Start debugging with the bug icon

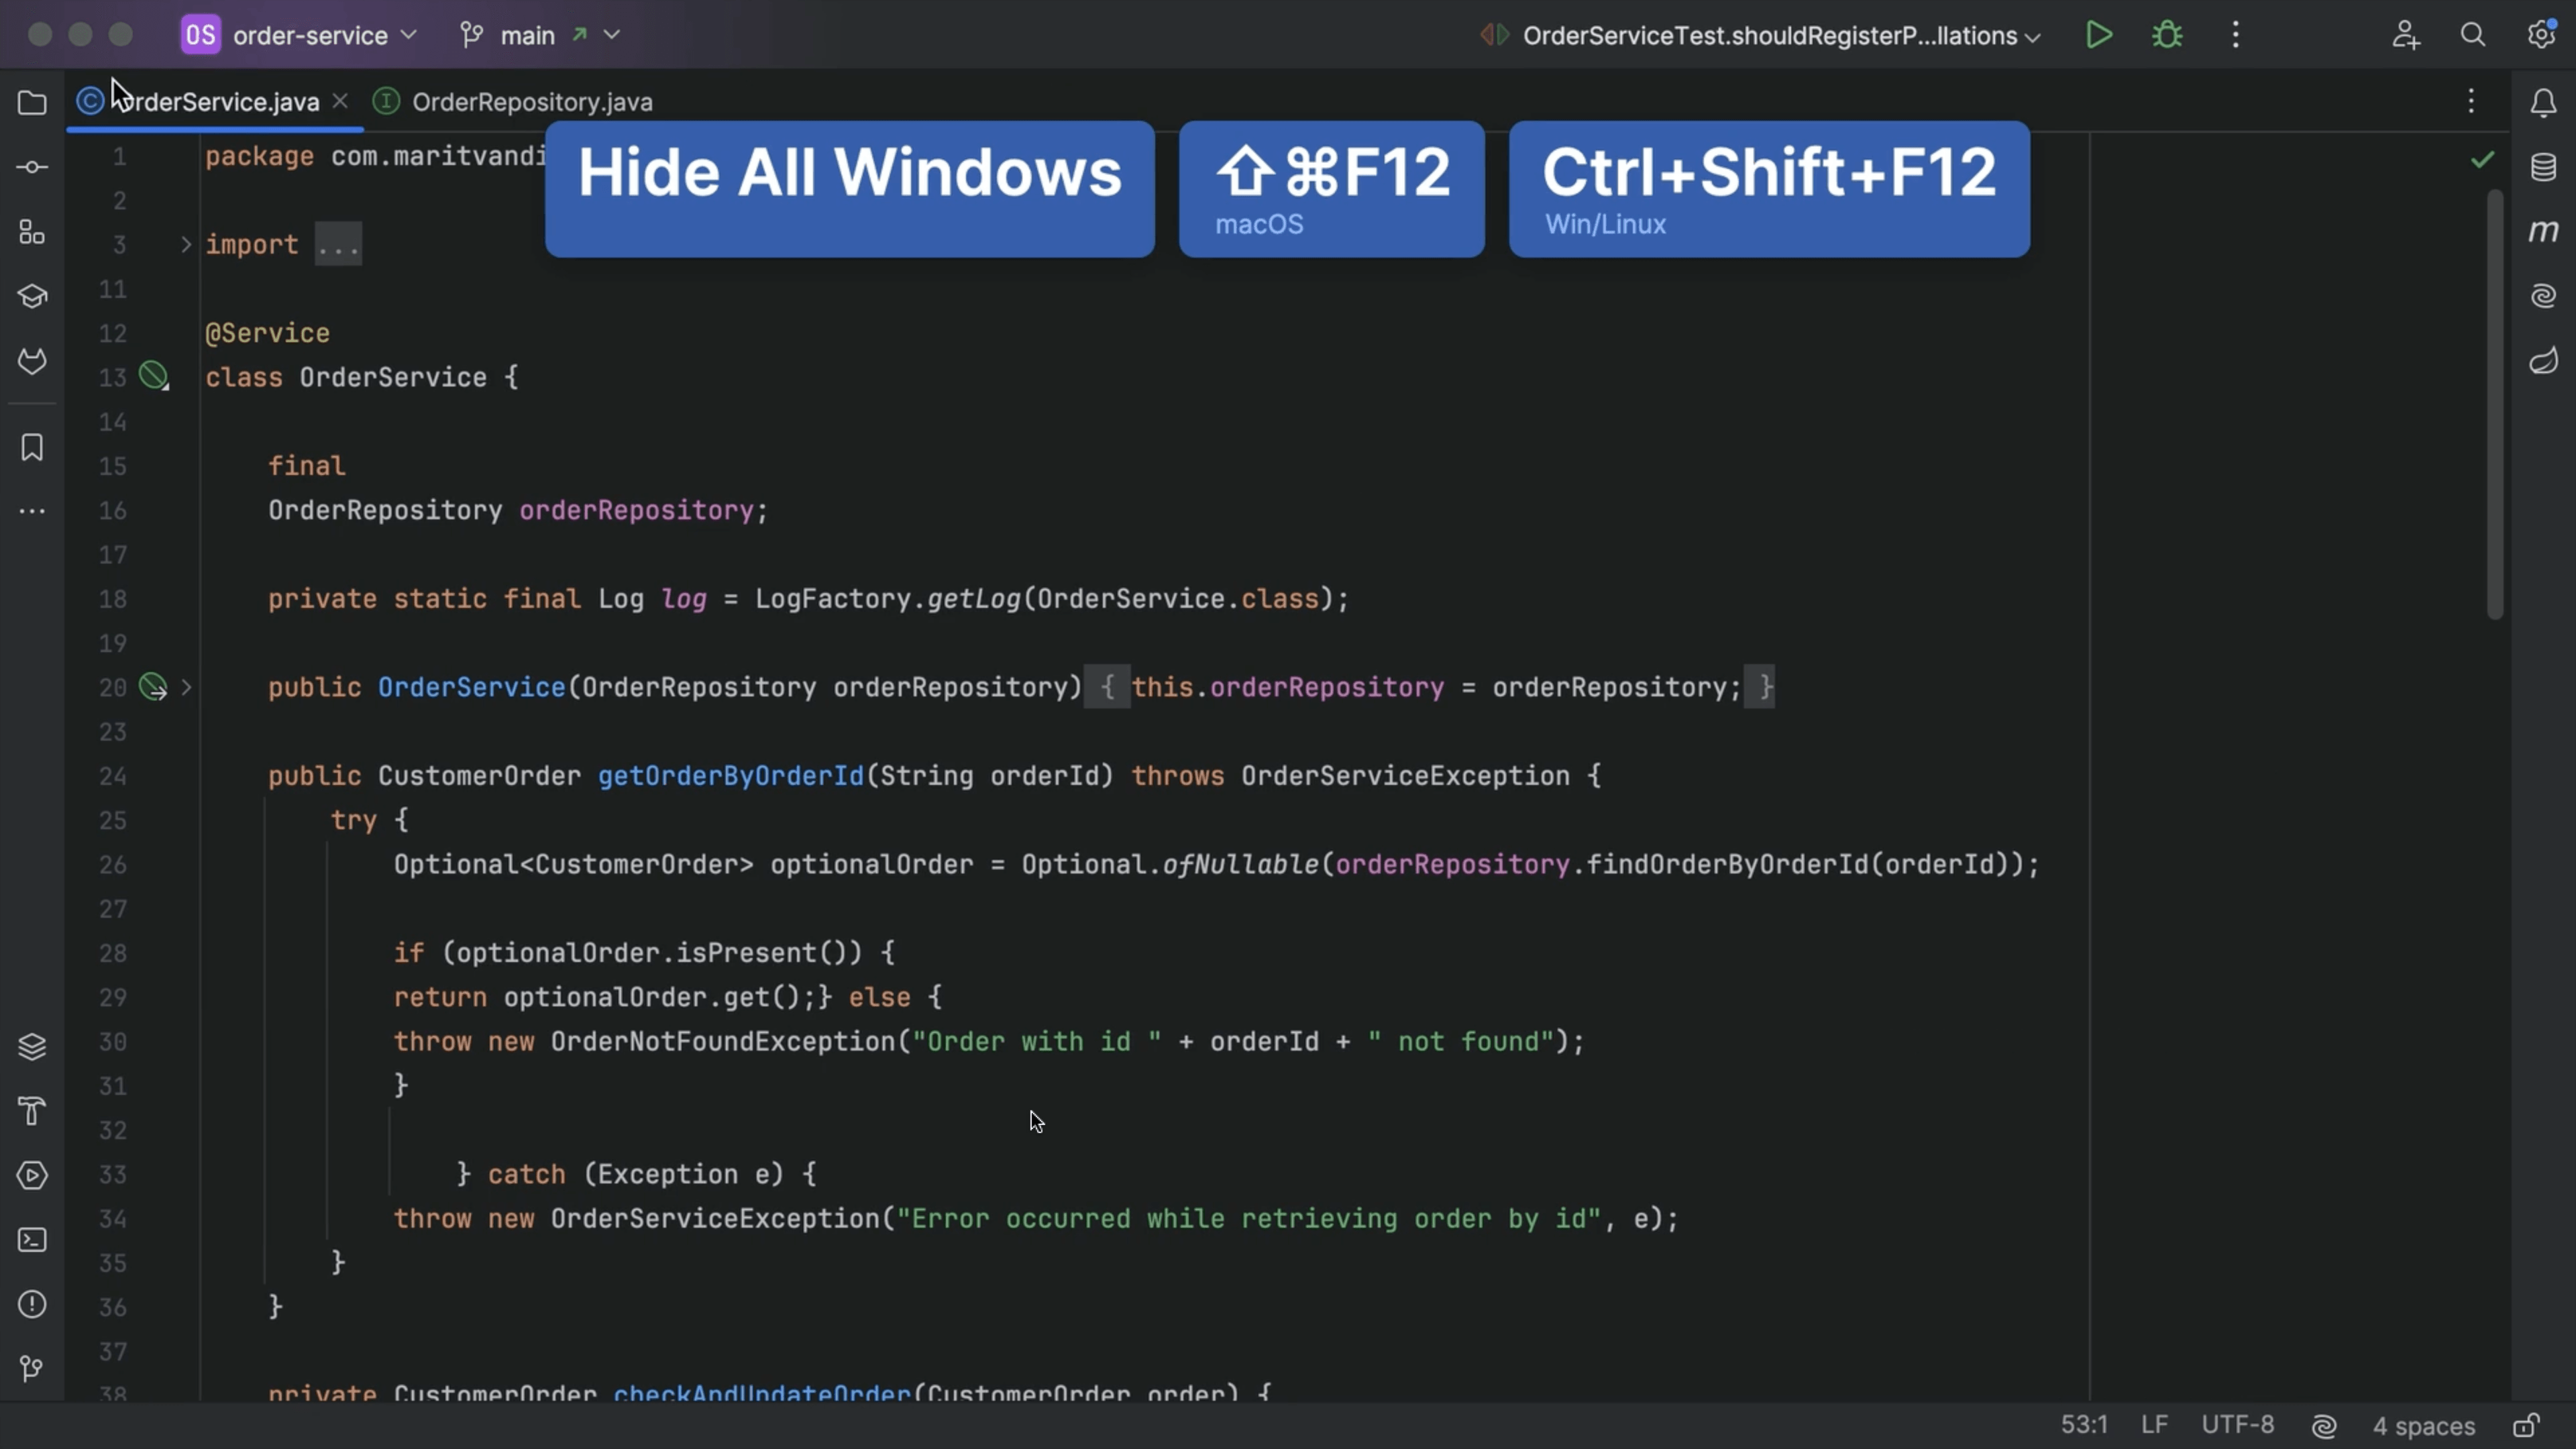[x=2166, y=34]
